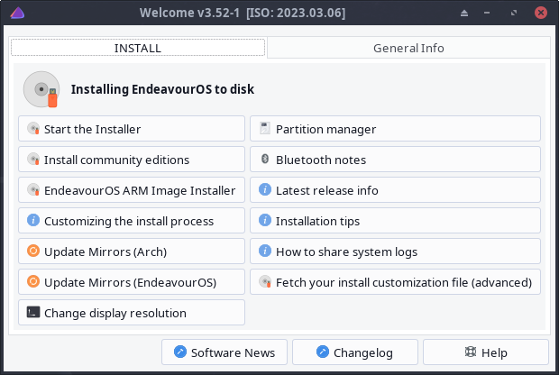Run Update Mirrors (EndeavourOS)
The height and width of the screenshot is (375, 559).
[131, 282]
